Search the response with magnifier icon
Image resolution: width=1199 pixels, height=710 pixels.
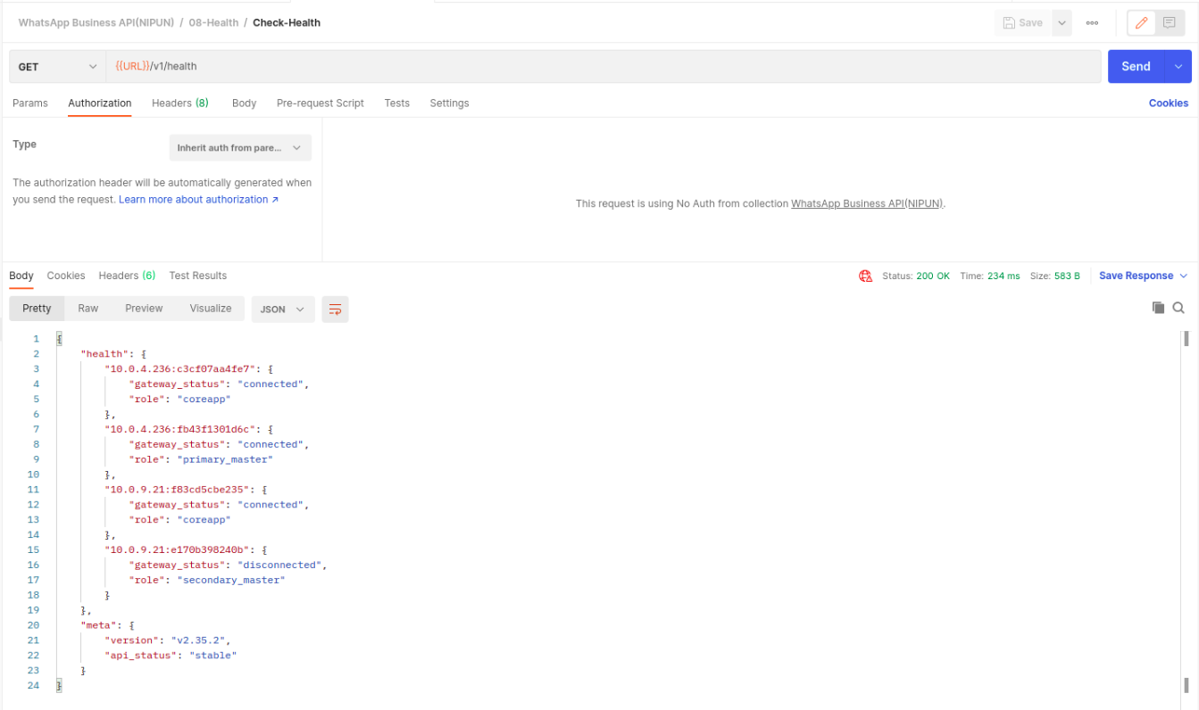pos(1178,308)
